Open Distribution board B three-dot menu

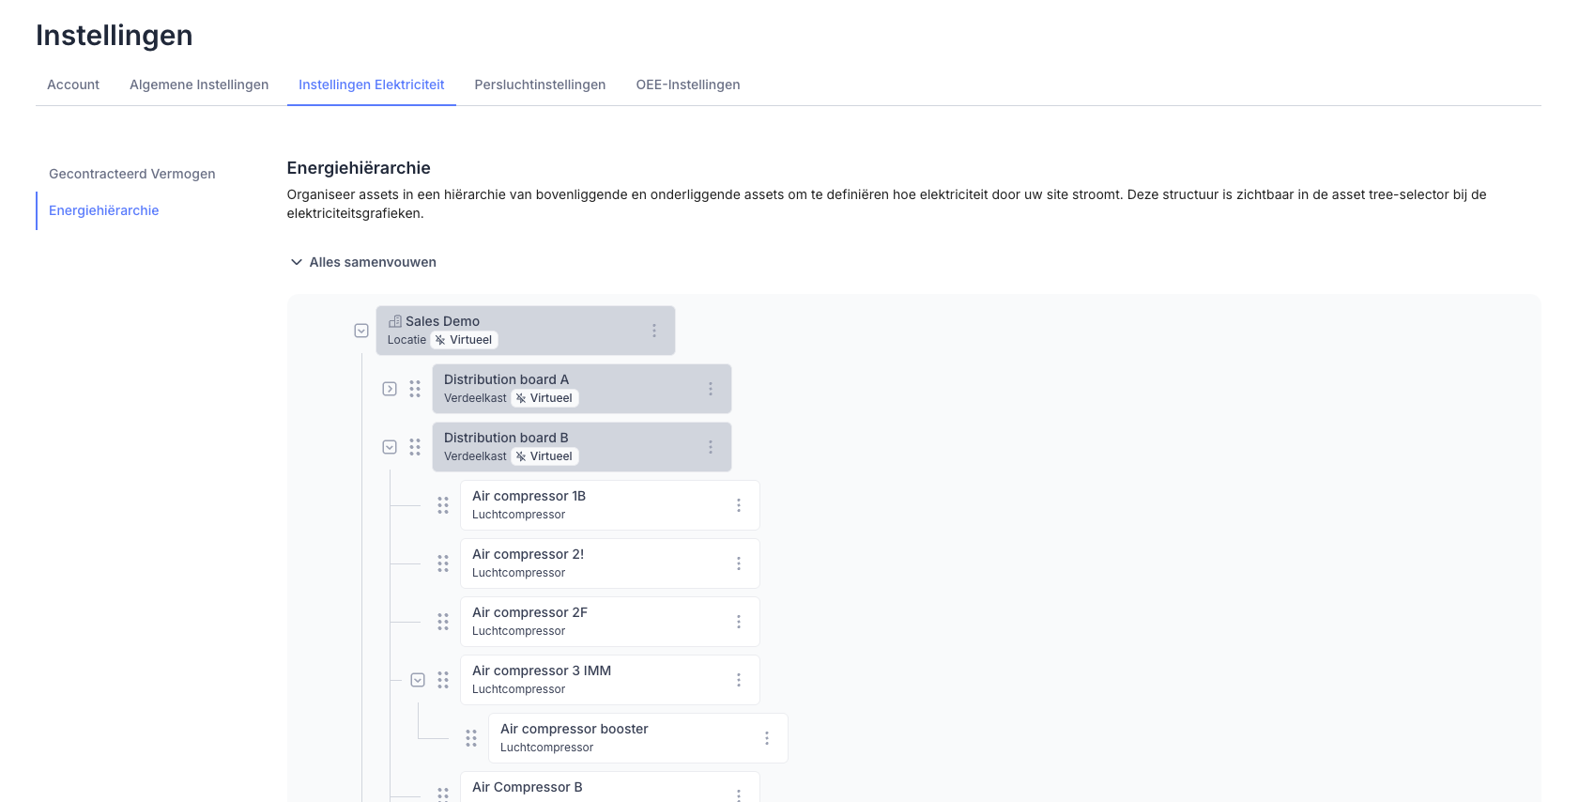(711, 447)
